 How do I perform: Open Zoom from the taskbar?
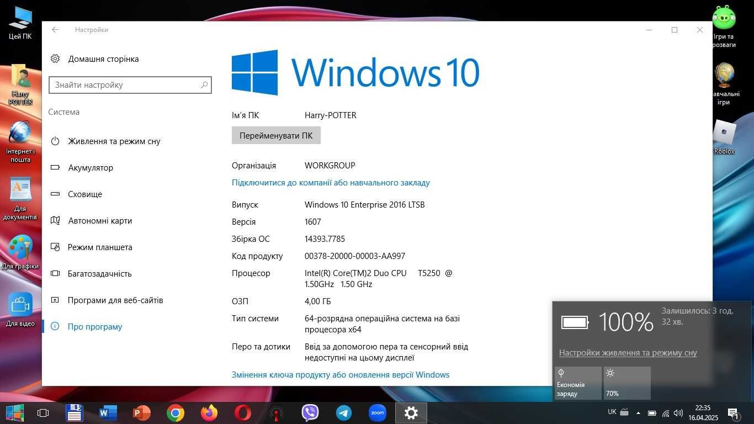378,413
